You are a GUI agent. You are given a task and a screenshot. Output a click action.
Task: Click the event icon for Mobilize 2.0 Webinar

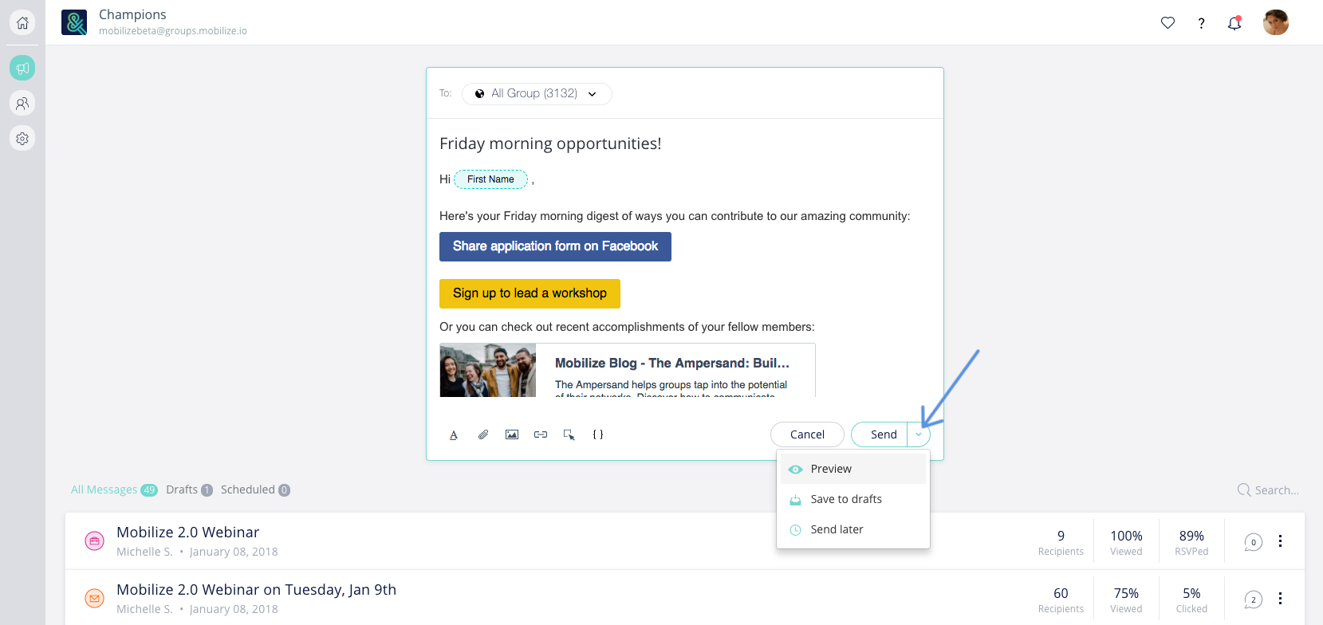coord(94,541)
